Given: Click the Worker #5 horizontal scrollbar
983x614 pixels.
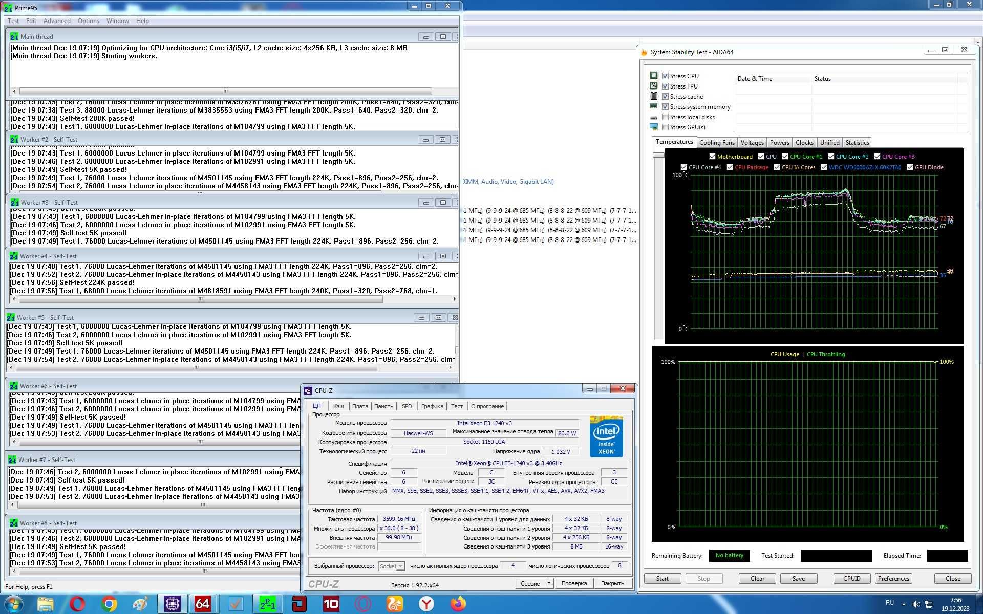Looking at the screenshot, I should coord(196,368).
